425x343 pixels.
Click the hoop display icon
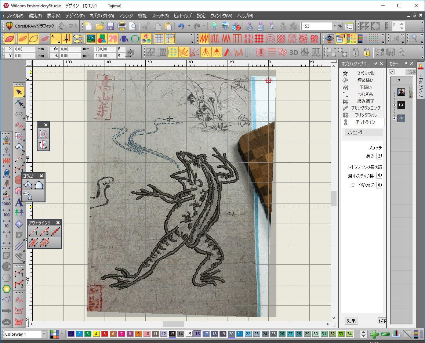coord(135,39)
